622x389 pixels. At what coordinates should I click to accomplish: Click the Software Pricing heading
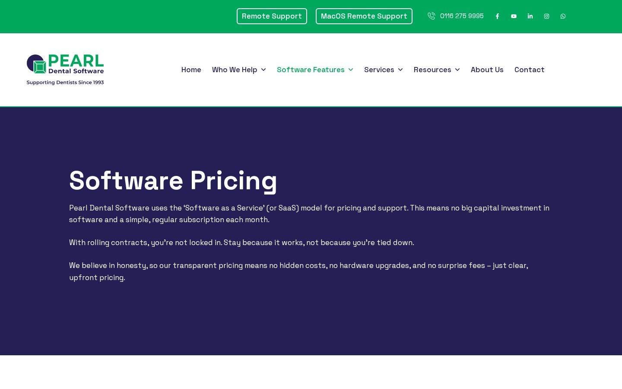173,181
